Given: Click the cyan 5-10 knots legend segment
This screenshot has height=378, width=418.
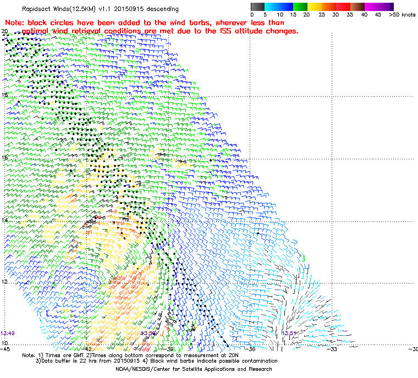Looking at the screenshot, I should point(272,7).
